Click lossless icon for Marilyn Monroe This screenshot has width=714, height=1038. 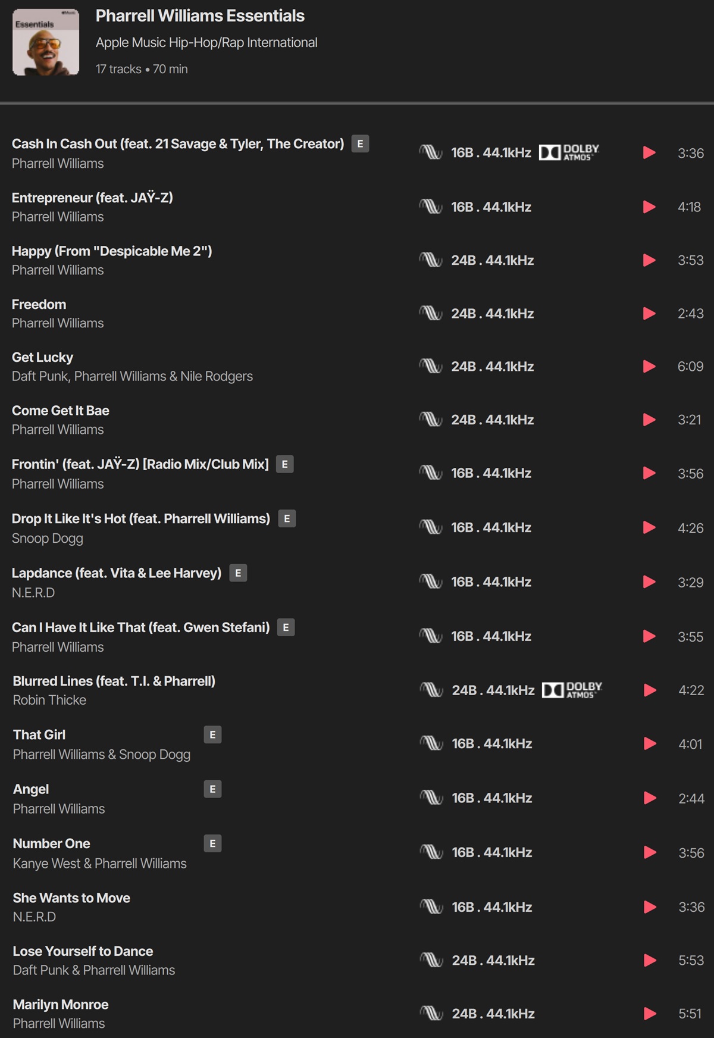(431, 1013)
